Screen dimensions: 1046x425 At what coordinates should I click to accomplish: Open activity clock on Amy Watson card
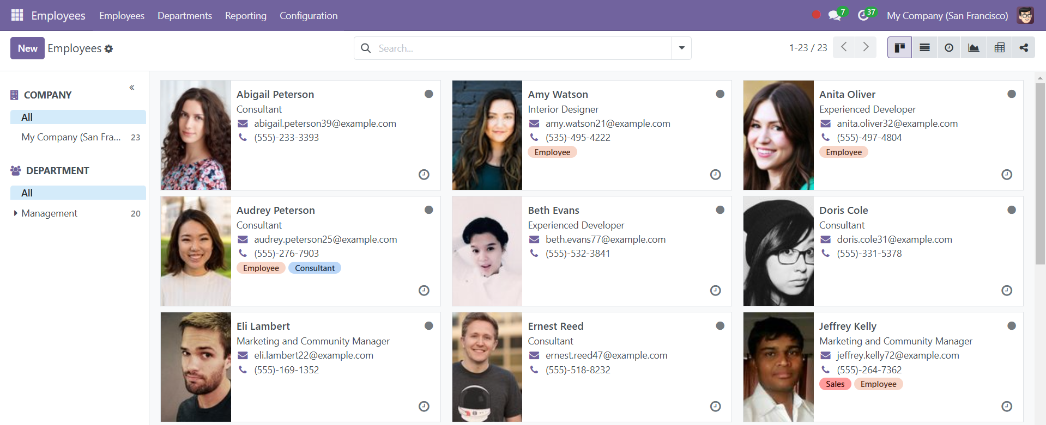pos(716,175)
